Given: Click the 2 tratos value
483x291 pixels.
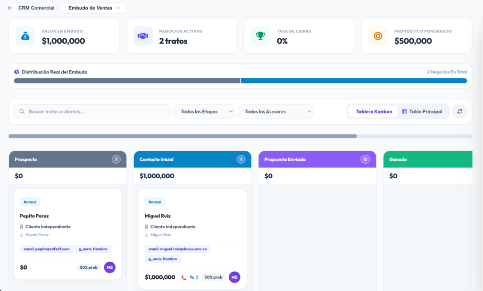Looking at the screenshot, I should (x=173, y=41).
